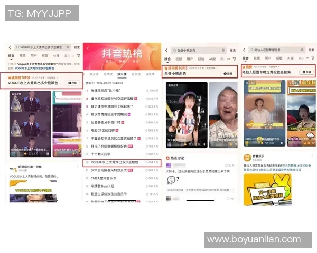Tap 投稿 button beside 自显小熊走秀 topic

[x=228, y=74]
